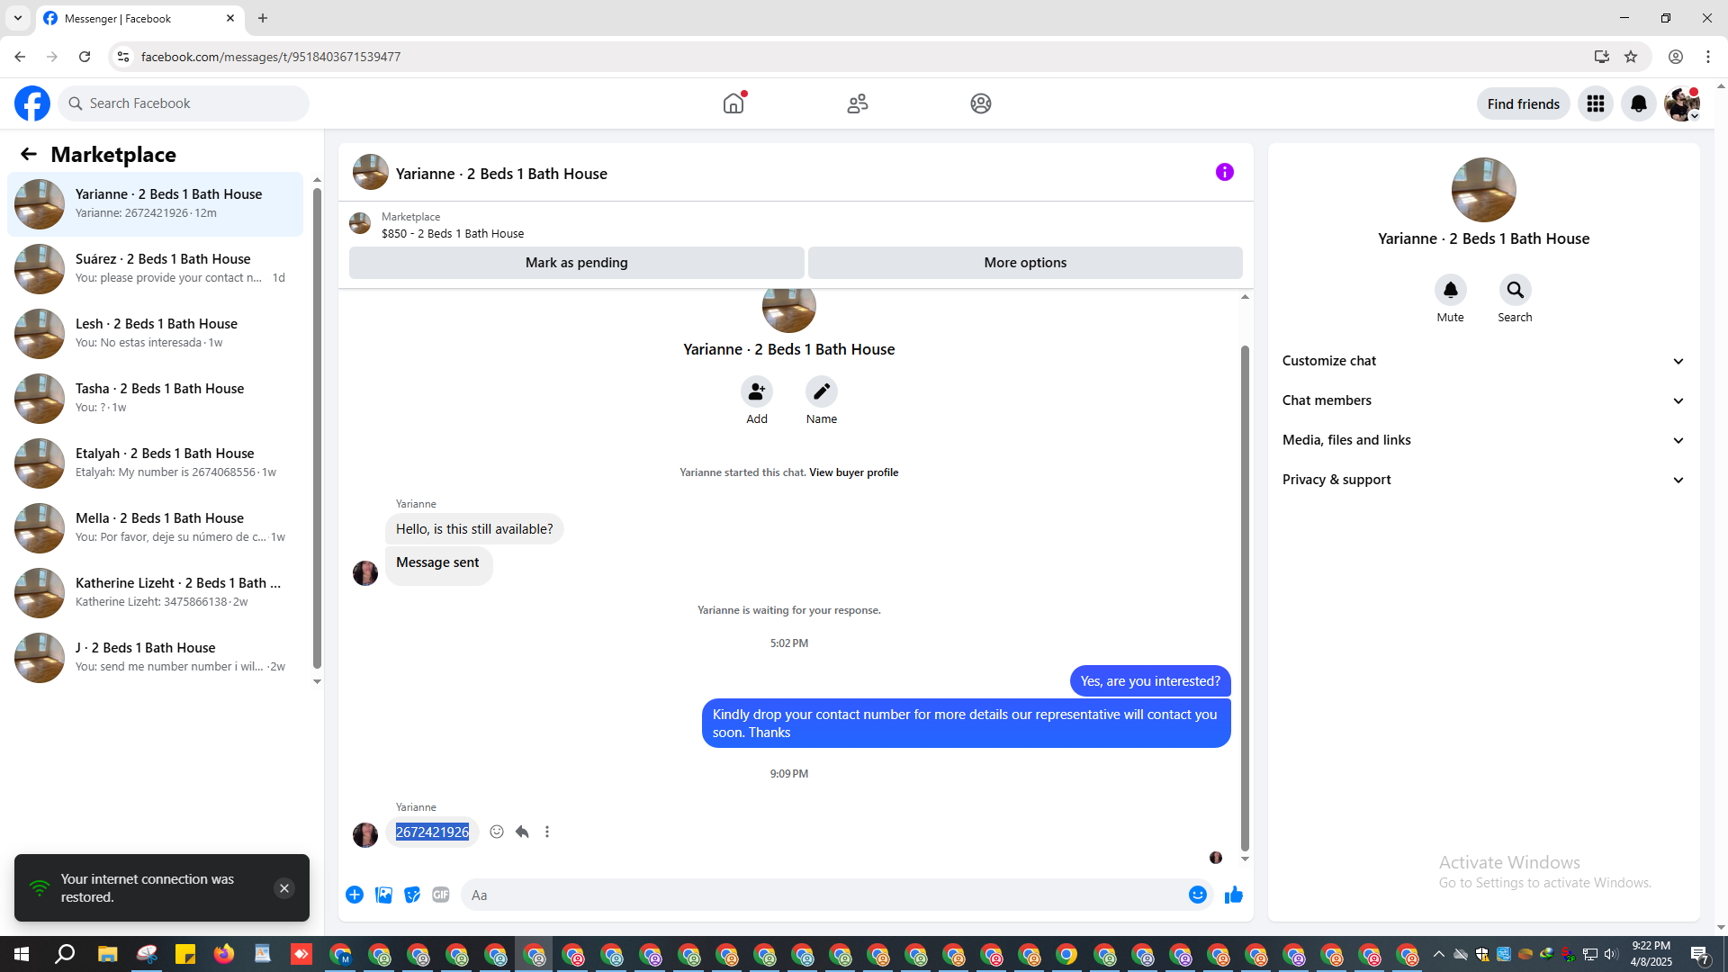Image resolution: width=1728 pixels, height=972 pixels.
Task: Open the sticker chooser icon
Action: 412,895
